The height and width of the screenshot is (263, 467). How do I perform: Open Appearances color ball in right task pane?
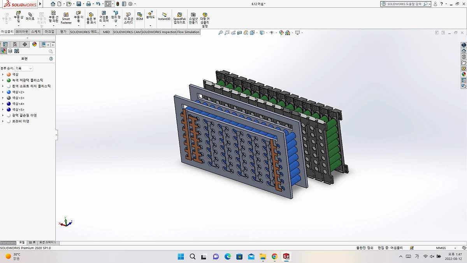pos(463,74)
